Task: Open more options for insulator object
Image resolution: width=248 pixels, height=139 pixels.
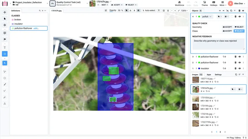Action: [x=243, y=68]
